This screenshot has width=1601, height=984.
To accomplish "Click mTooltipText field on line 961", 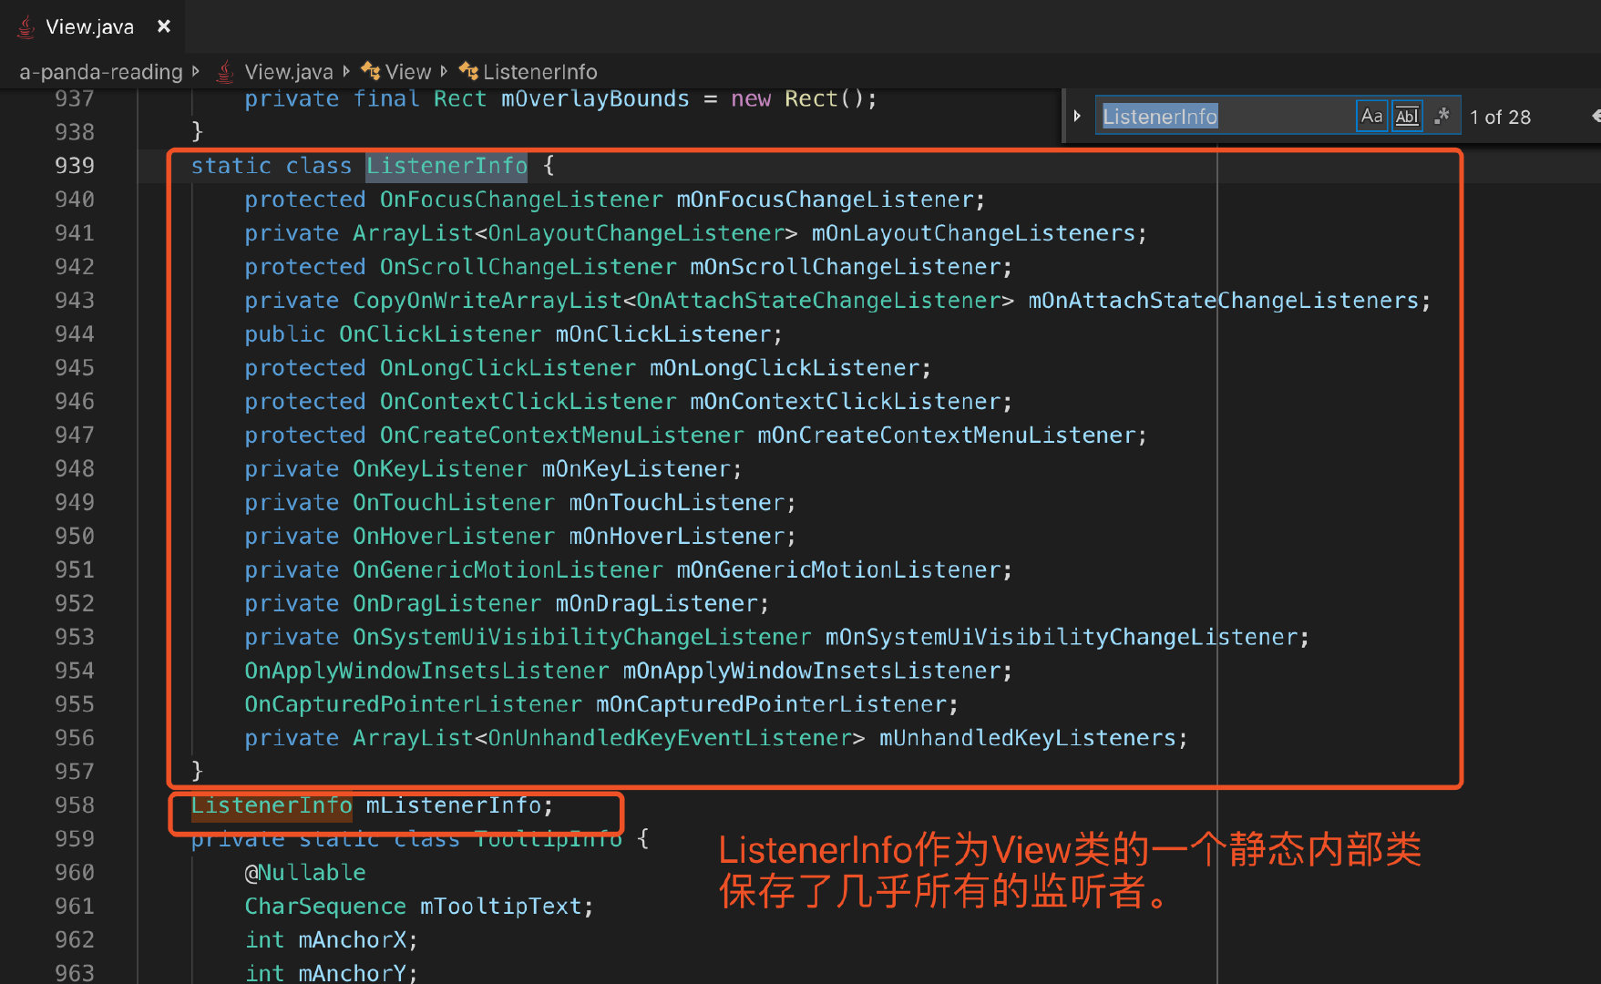I will click(500, 907).
